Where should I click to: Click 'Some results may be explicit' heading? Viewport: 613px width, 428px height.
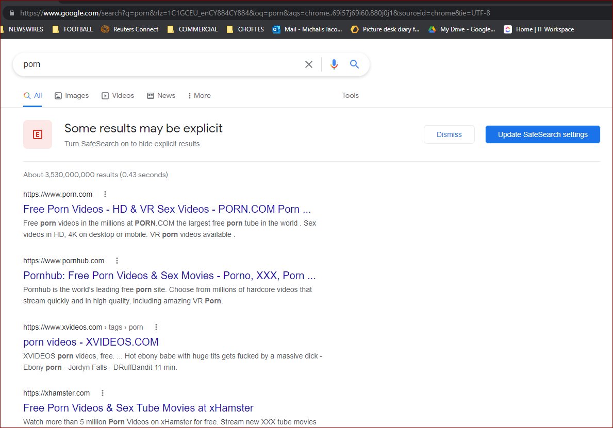[x=143, y=128]
